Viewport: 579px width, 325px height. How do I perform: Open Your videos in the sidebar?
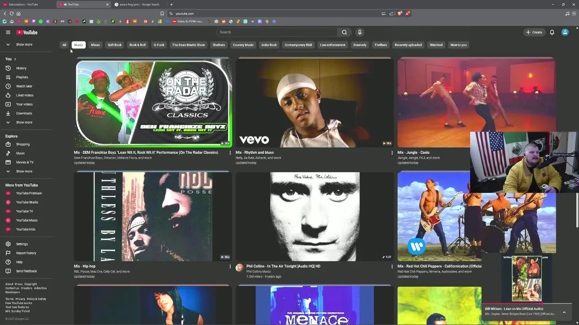point(24,104)
